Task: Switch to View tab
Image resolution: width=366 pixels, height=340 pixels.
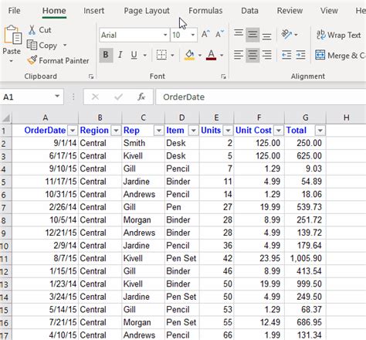Action: 329,11
